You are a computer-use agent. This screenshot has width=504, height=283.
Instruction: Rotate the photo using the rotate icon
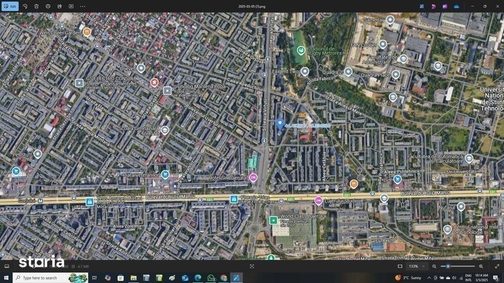pyautogui.click(x=25, y=6)
